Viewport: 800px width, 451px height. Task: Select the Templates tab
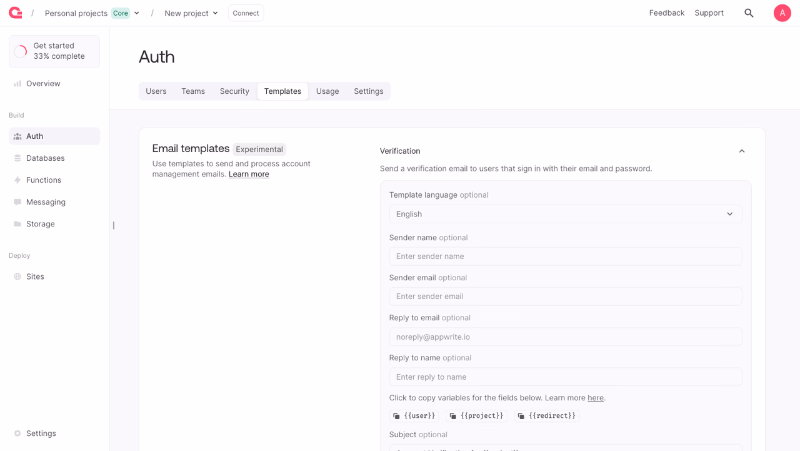[x=282, y=91]
